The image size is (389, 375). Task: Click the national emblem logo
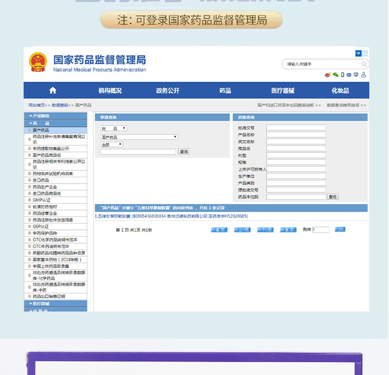[x=38, y=62]
